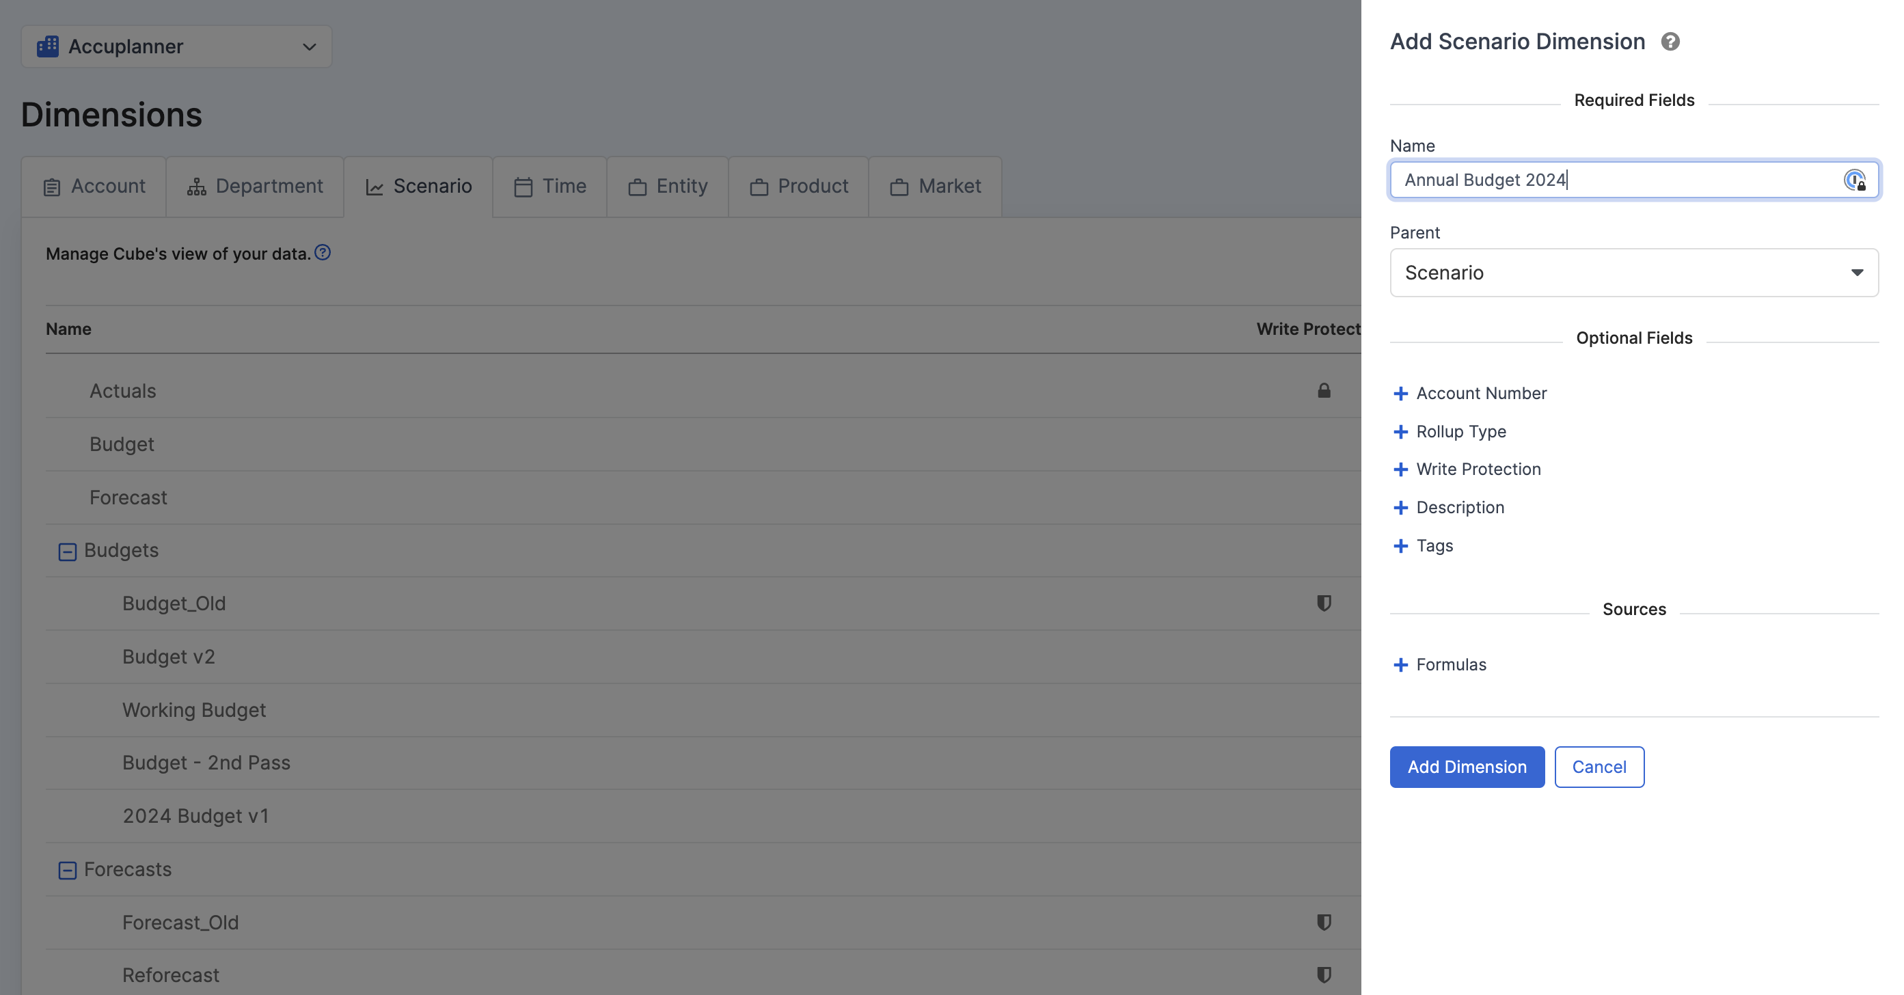Screen dimensions: 1904x995
Task: Click the help icon beside Manage Cube's view
Action: [x=323, y=252]
